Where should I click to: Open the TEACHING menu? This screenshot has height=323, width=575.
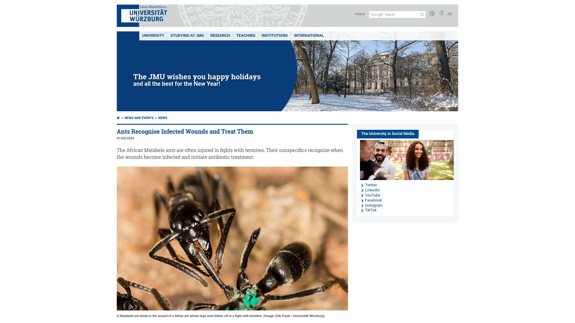point(246,36)
